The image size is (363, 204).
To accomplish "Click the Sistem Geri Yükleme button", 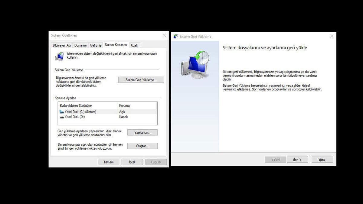I will [141, 79].
